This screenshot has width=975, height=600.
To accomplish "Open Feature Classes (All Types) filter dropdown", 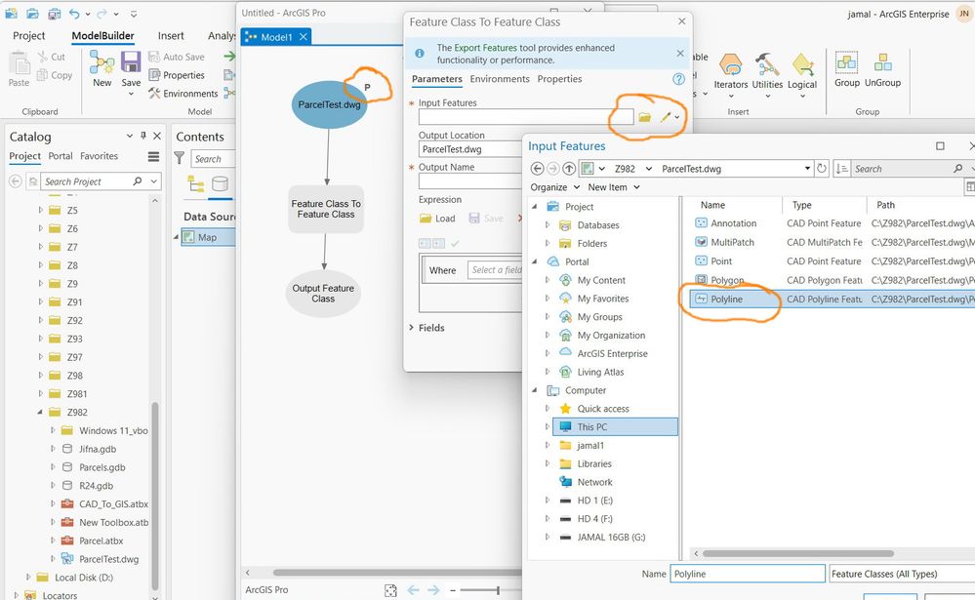I will click(902, 574).
